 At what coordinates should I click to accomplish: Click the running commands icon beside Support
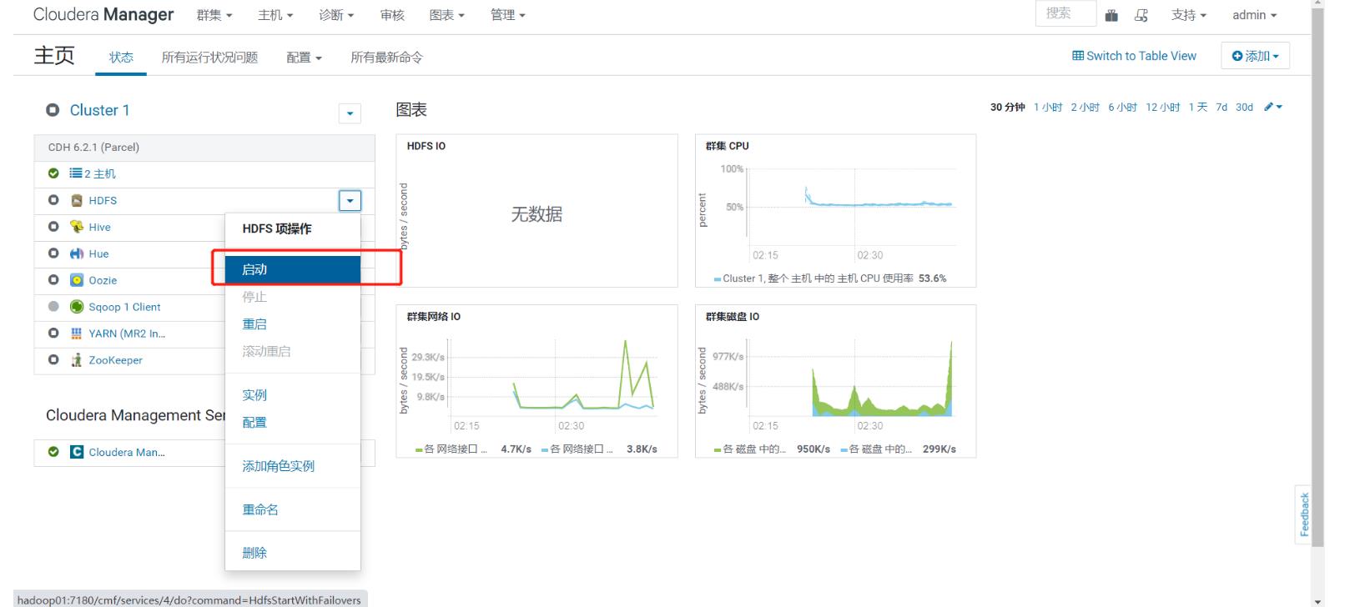click(1141, 15)
